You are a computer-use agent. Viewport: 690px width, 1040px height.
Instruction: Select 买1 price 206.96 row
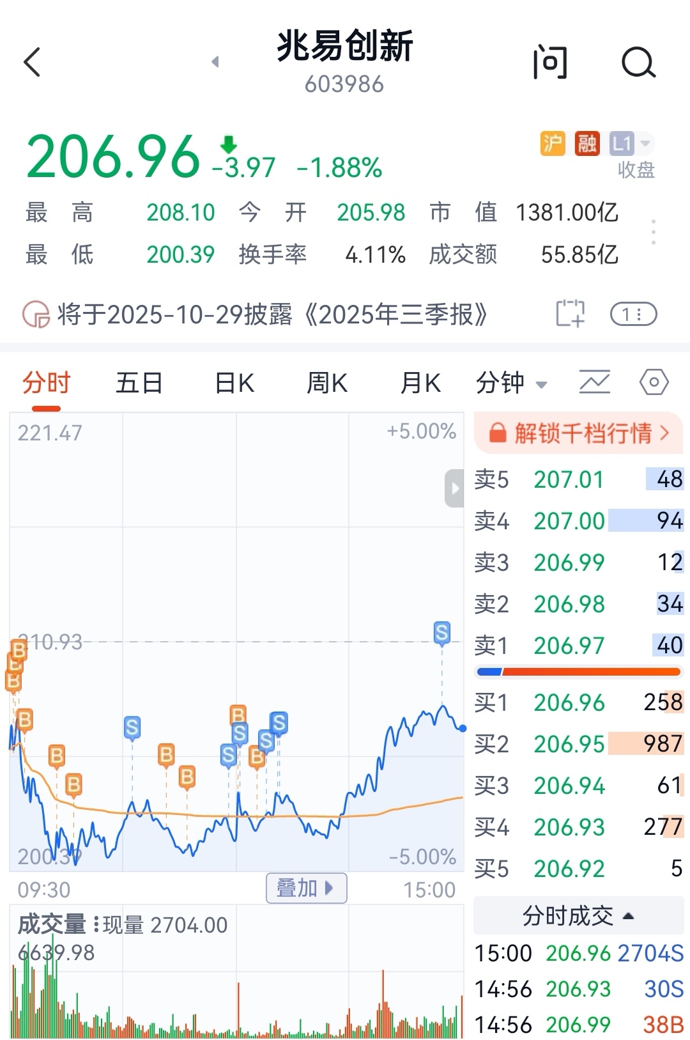[579, 702]
